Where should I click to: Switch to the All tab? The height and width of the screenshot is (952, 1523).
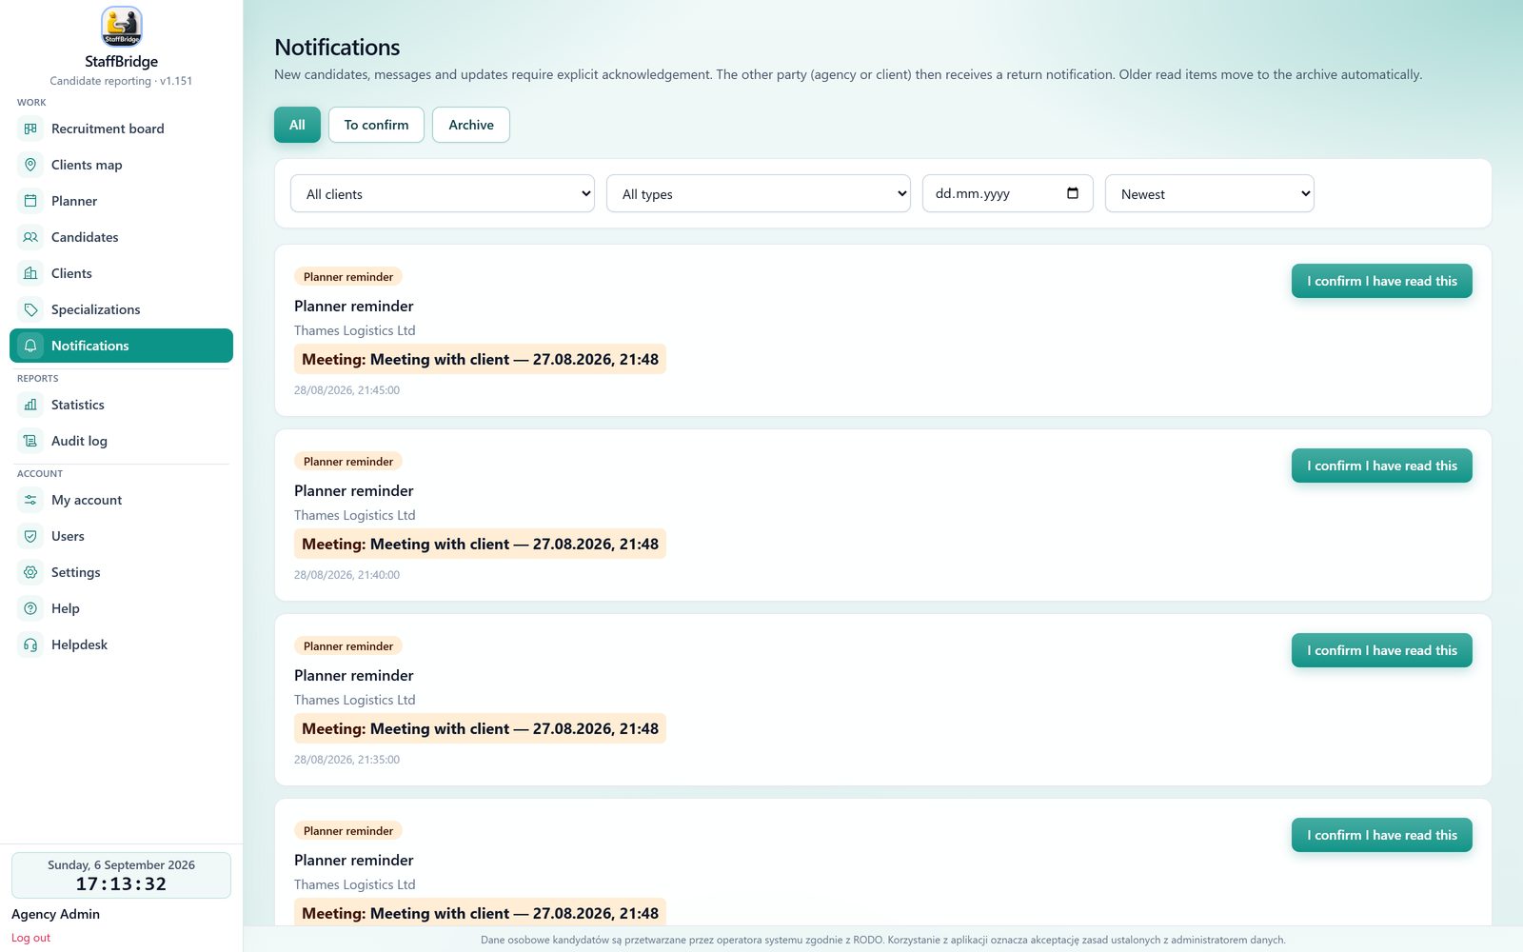click(297, 125)
